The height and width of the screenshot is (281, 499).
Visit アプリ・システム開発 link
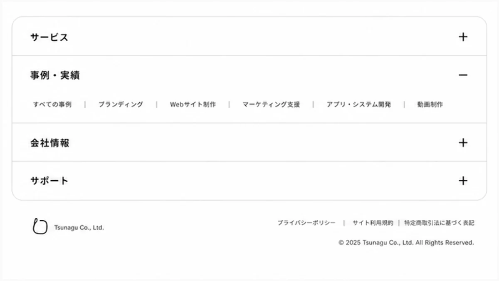coord(358,104)
